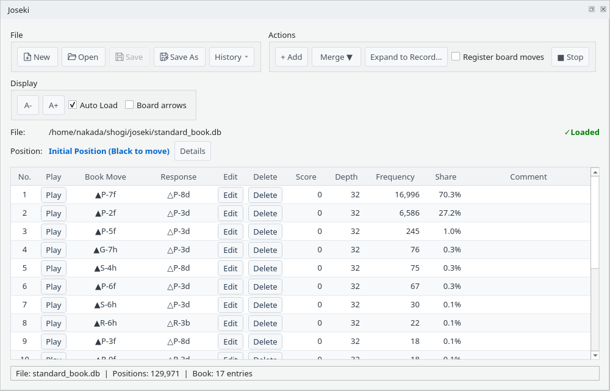Image resolution: width=610 pixels, height=391 pixels.
Task: Add a new book move
Action: click(x=292, y=57)
